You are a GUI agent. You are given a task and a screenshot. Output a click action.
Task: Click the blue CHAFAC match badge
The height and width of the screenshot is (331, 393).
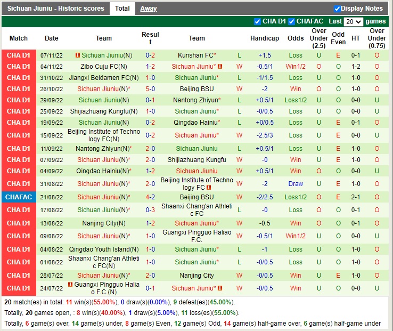[x=19, y=197]
